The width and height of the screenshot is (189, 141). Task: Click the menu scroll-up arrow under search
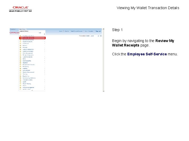click(44, 34)
